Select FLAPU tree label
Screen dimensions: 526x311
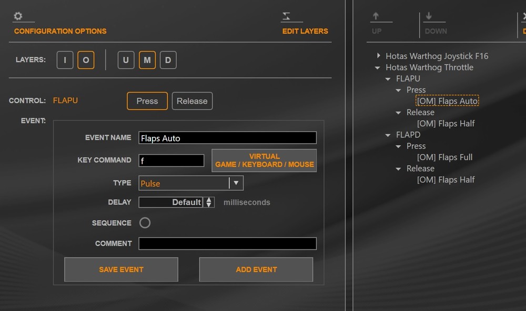408,78
